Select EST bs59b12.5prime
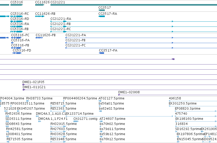The image size is (217, 143). 112,134
